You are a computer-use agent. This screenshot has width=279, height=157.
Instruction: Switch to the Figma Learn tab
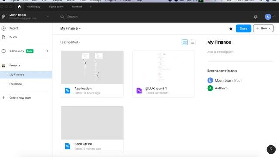click(56, 7)
